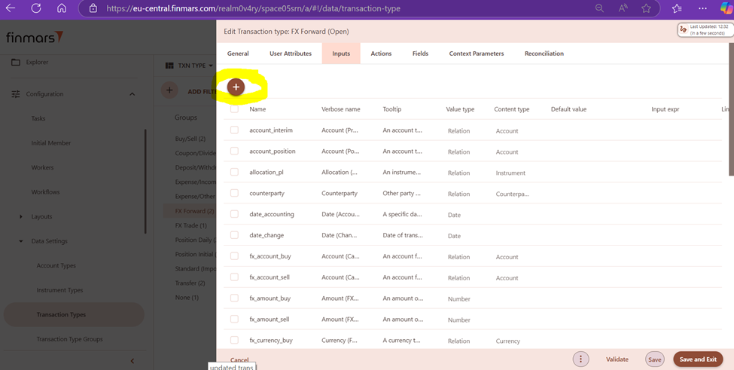This screenshot has width=734, height=370.
Task: Open the three-dot options menu beside Validate
Action: tap(581, 359)
